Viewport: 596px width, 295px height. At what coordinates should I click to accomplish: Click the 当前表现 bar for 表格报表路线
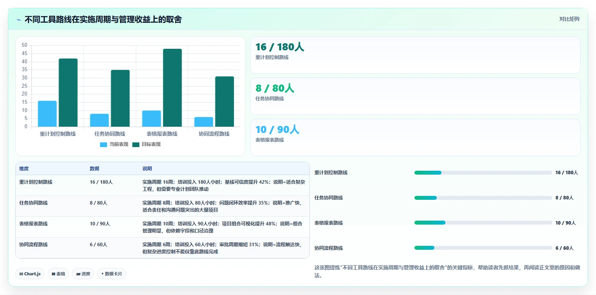tap(151, 118)
